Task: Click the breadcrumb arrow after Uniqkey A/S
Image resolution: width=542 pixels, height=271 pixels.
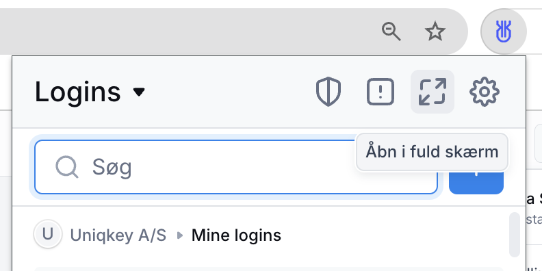Action: [x=179, y=235]
